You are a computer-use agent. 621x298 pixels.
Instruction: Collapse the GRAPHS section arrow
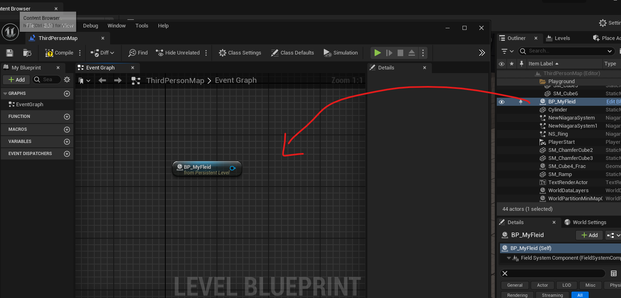click(x=5, y=93)
